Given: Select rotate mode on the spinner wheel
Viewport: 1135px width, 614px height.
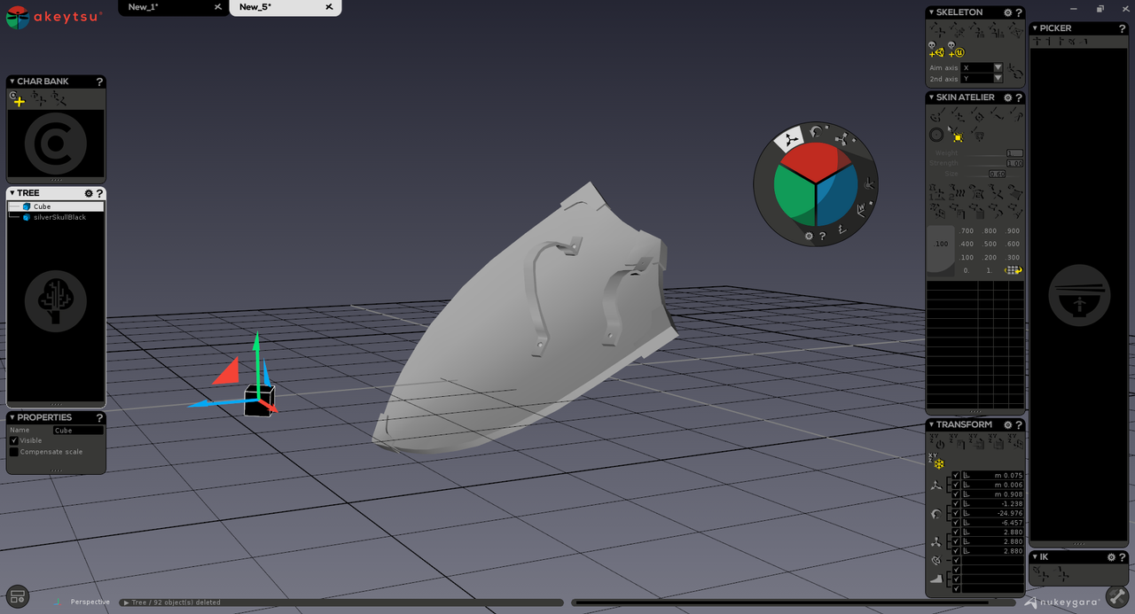Looking at the screenshot, I should pos(817,131).
